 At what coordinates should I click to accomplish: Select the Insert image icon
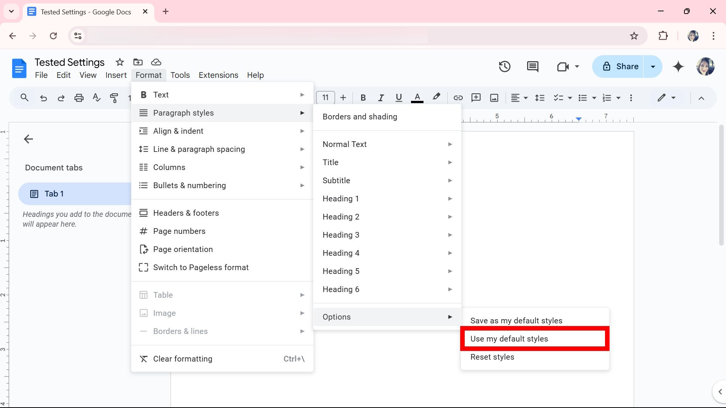pyautogui.click(x=494, y=97)
